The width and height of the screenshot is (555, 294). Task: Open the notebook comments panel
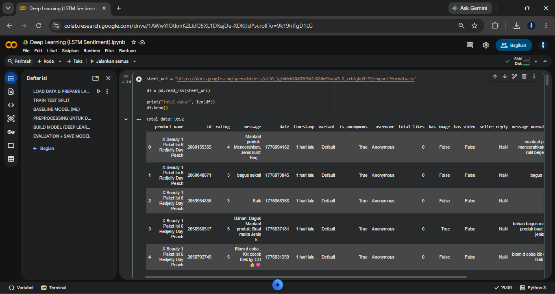470,45
